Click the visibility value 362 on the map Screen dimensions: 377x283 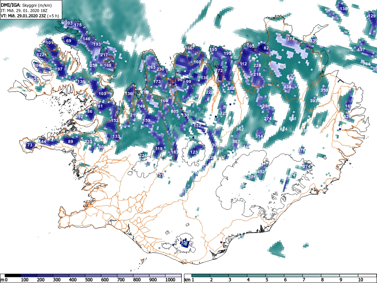pyautogui.click(x=240, y=129)
